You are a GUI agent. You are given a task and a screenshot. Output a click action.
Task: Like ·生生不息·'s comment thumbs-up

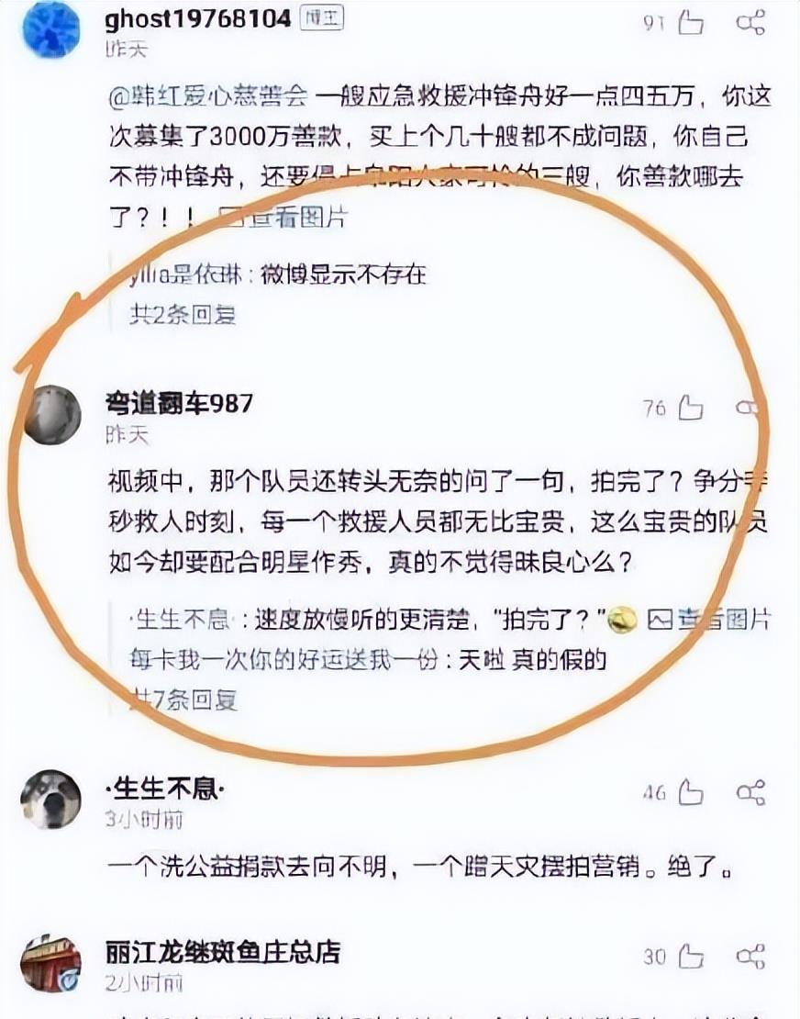(x=691, y=793)
